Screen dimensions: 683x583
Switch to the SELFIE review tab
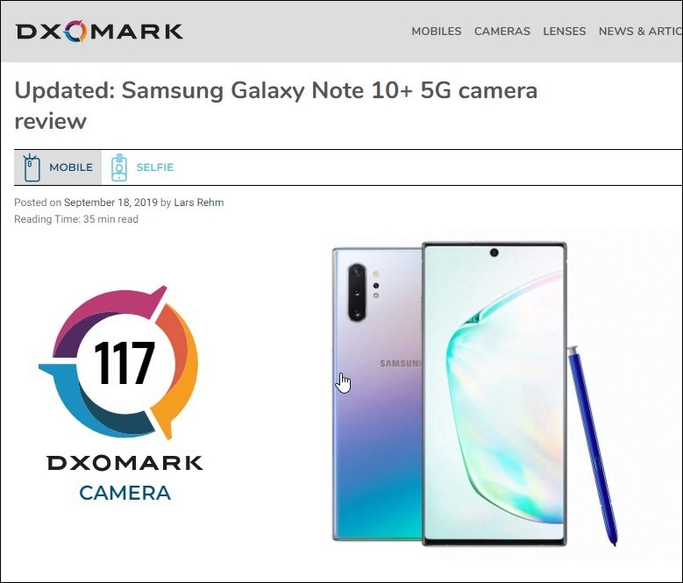[142, 167]
